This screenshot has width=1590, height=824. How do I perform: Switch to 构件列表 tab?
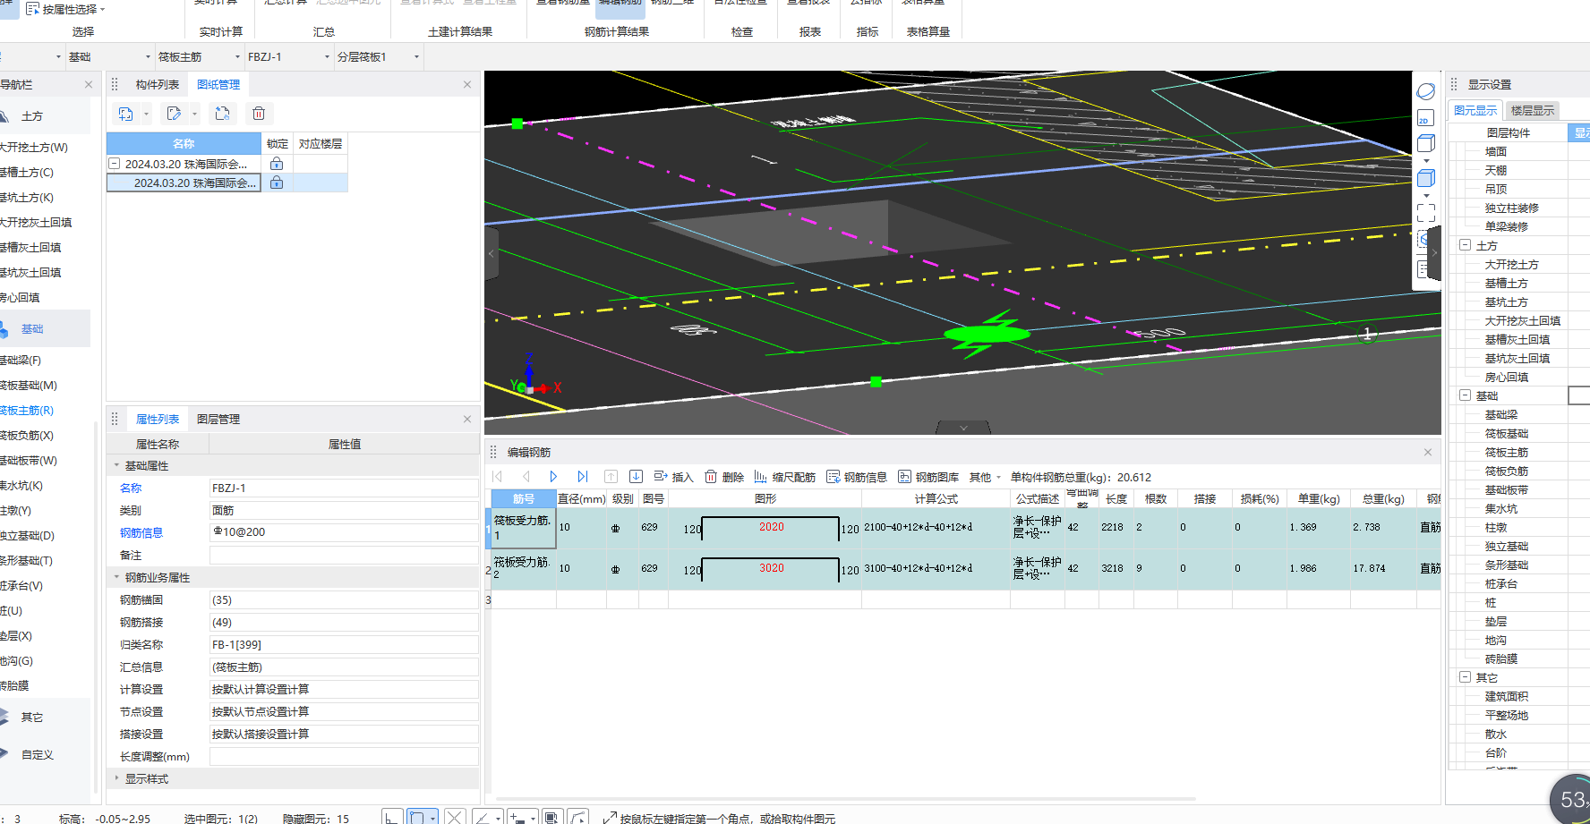(158, 84)
